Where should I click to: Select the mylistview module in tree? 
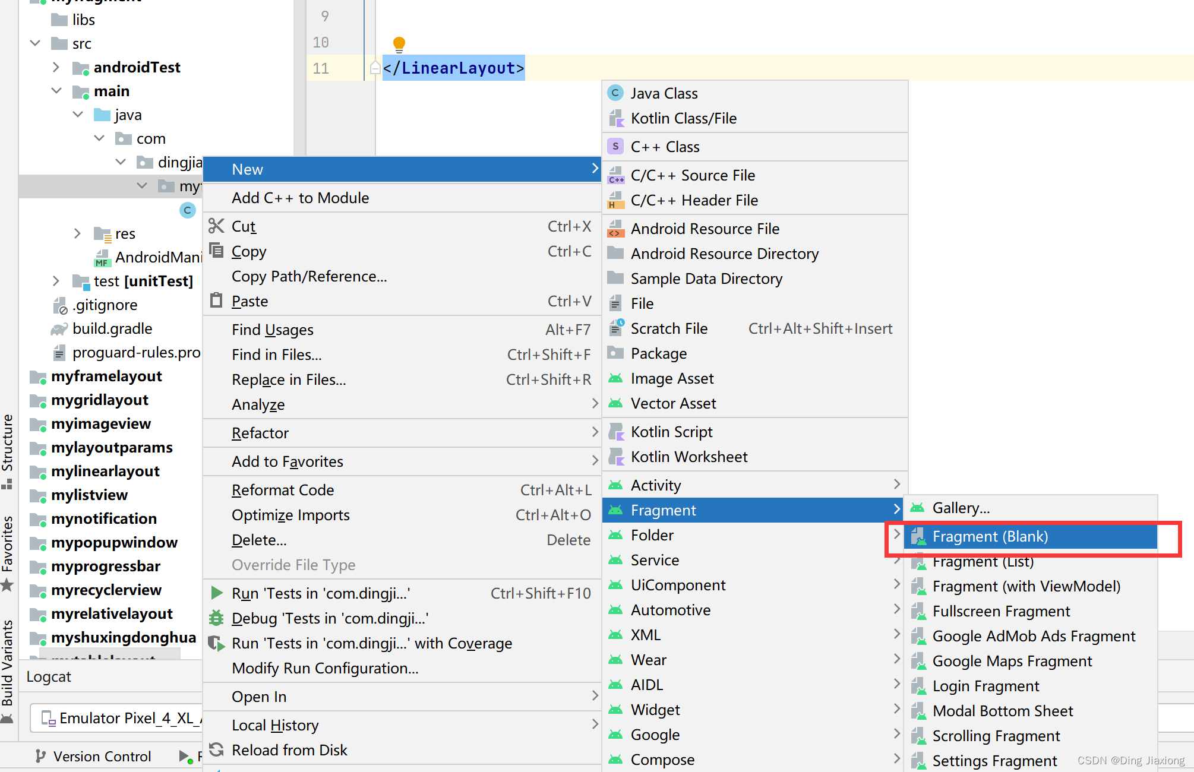[x=89, y=495]
